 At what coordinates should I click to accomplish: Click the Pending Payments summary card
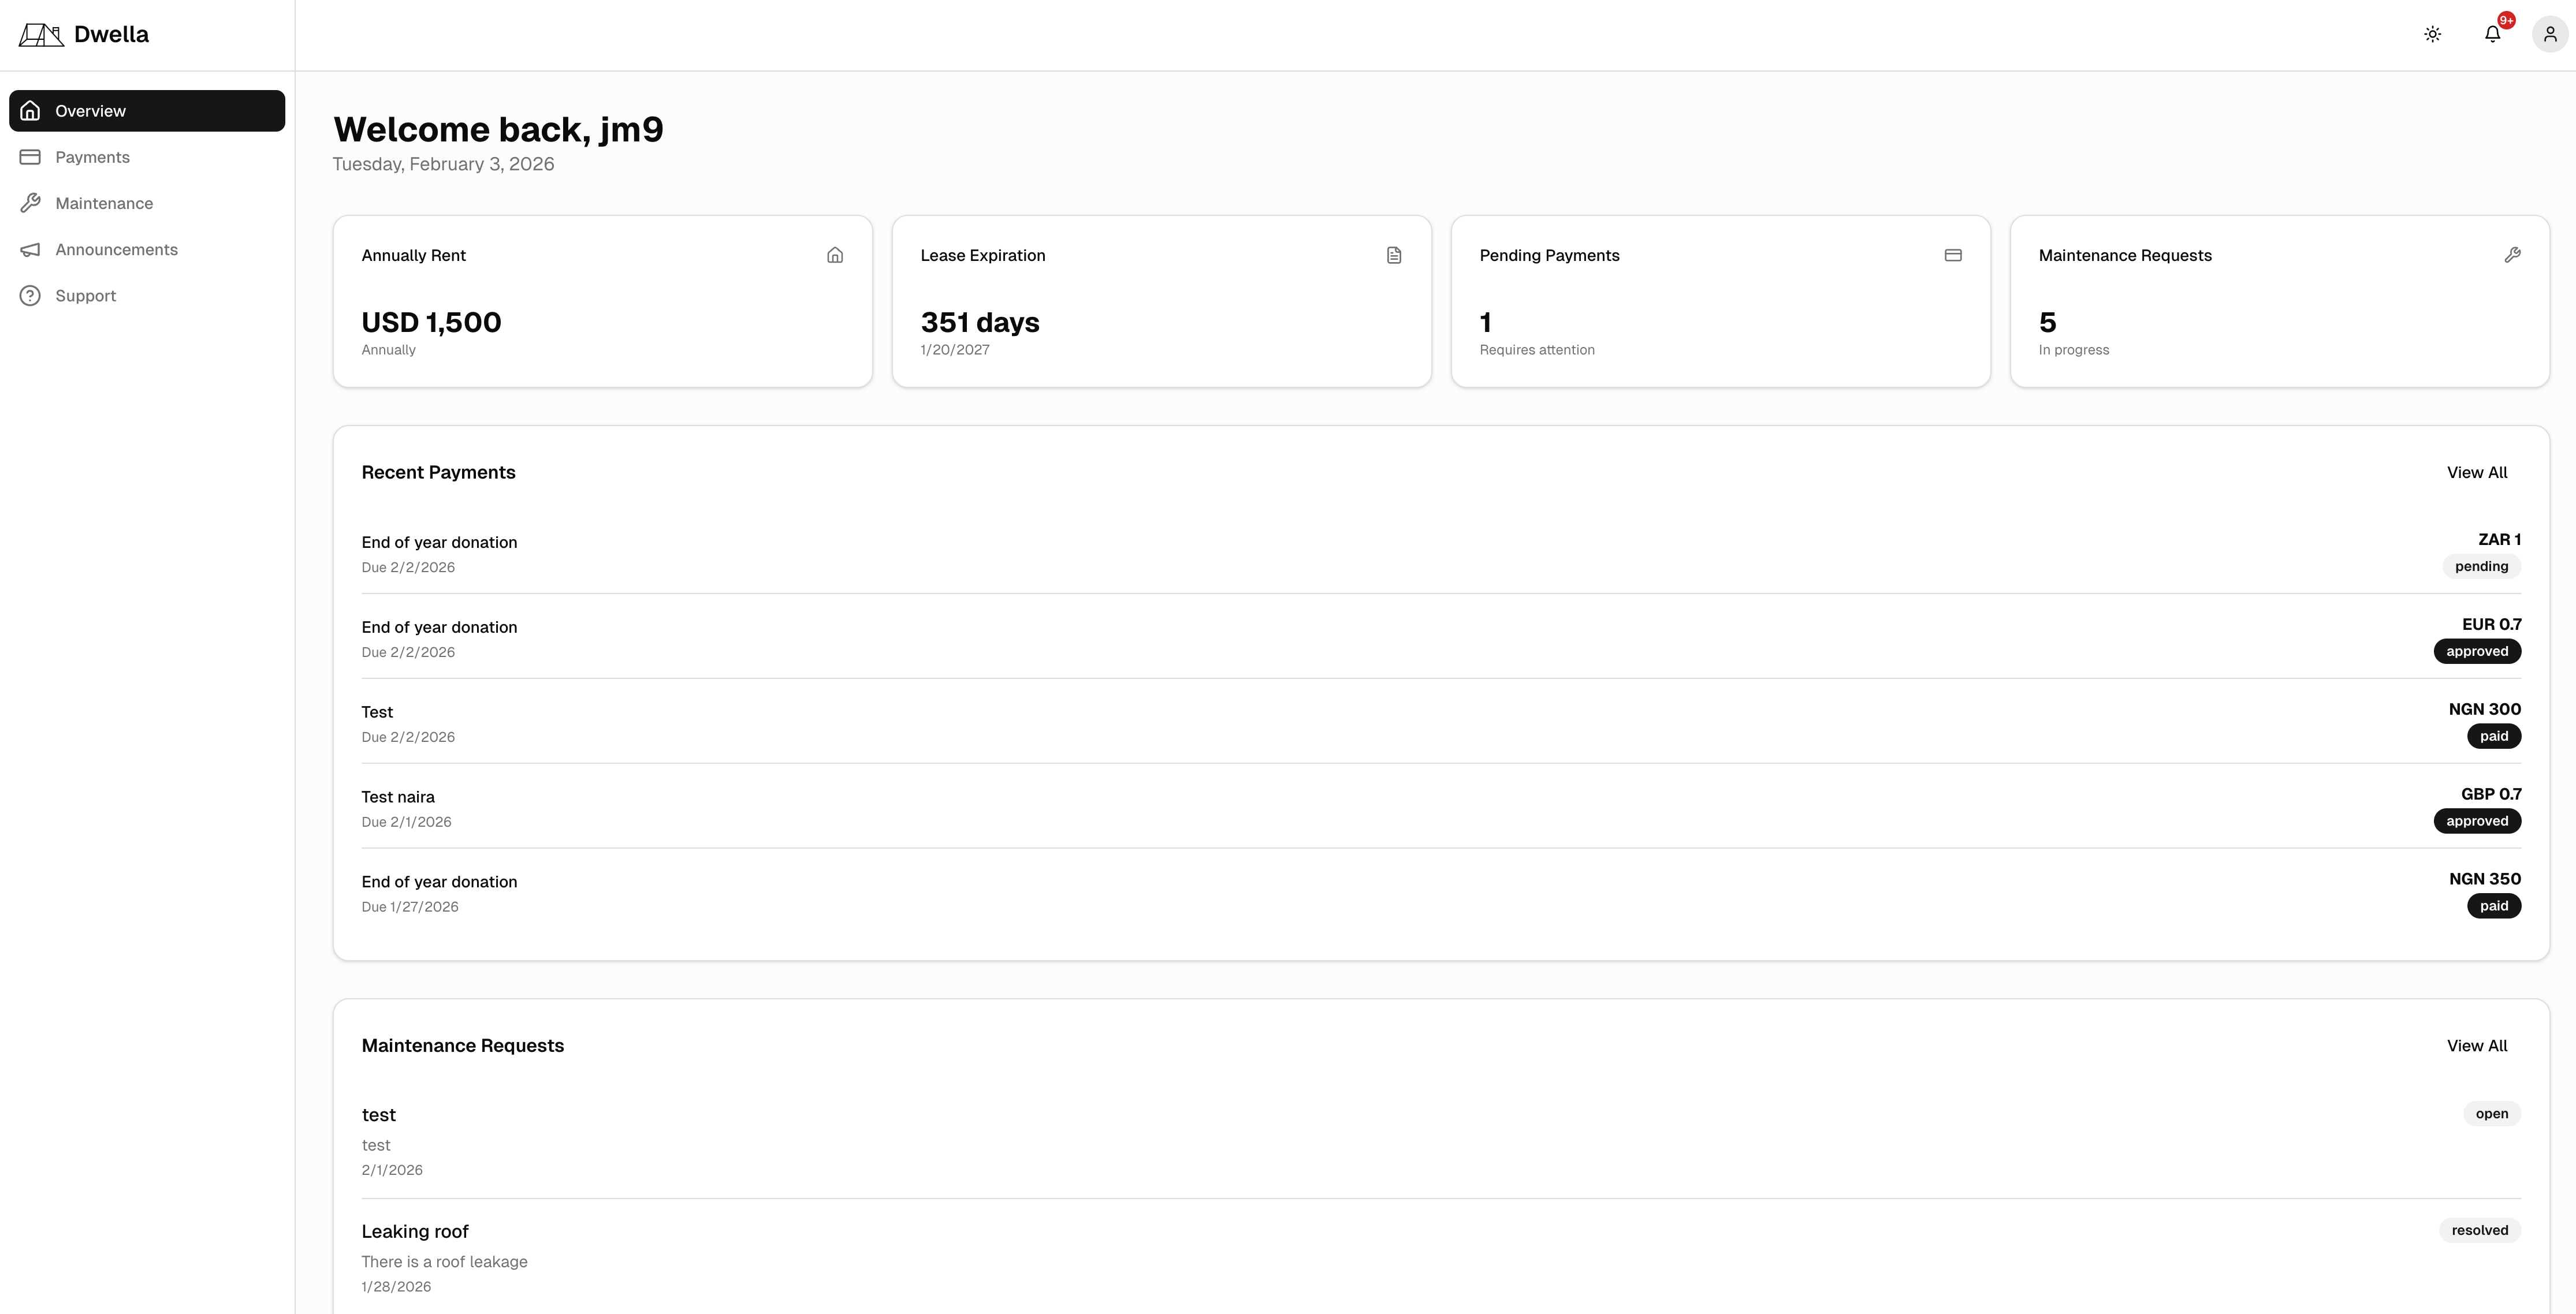[1720, 301]
